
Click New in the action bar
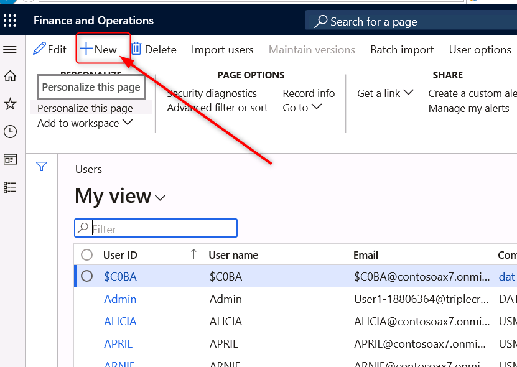(99, 50)
